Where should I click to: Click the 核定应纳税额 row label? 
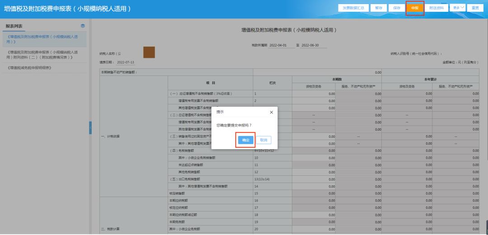[178, 207]
